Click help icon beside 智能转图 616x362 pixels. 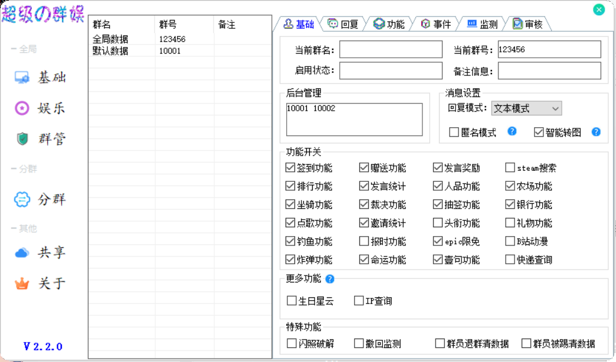coord(596,132)
